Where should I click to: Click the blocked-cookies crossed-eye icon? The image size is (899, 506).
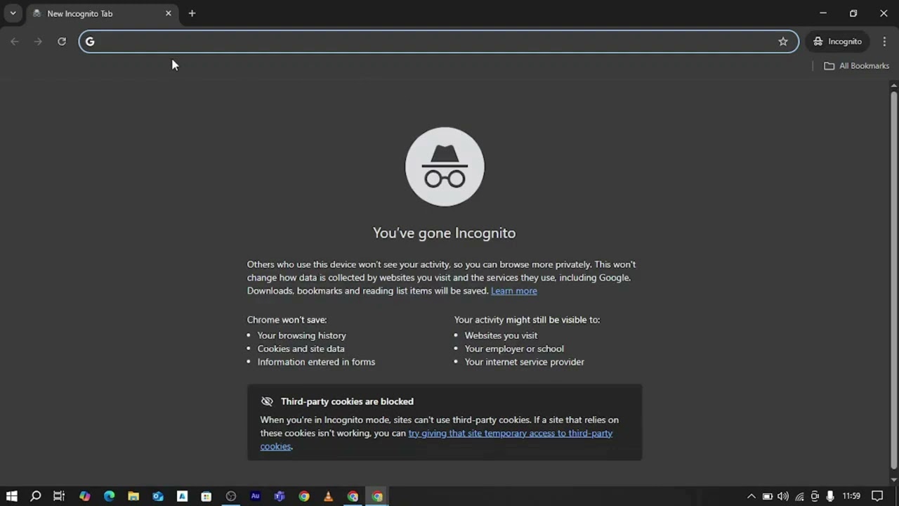coord(267,401)
